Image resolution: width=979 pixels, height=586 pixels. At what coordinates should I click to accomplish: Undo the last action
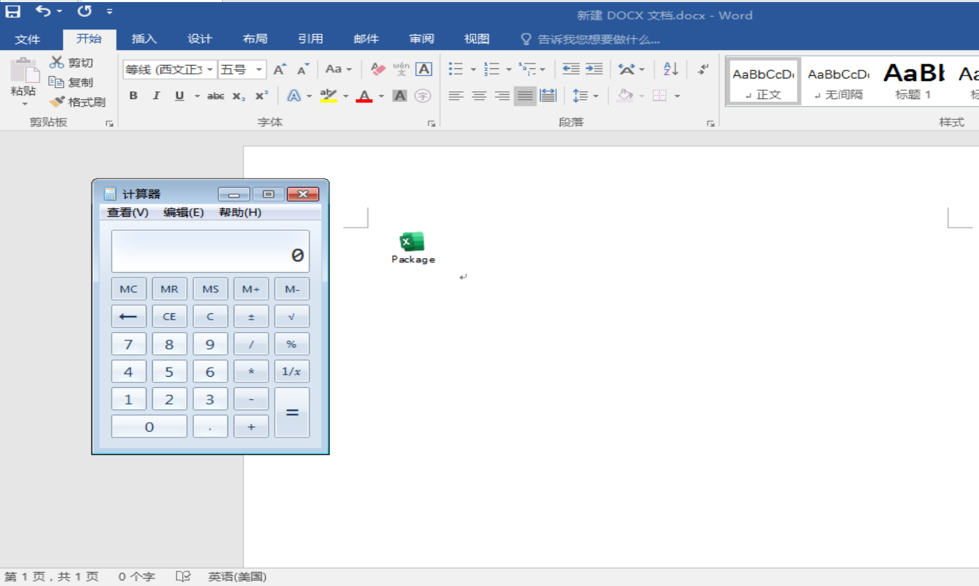(44, 11)
